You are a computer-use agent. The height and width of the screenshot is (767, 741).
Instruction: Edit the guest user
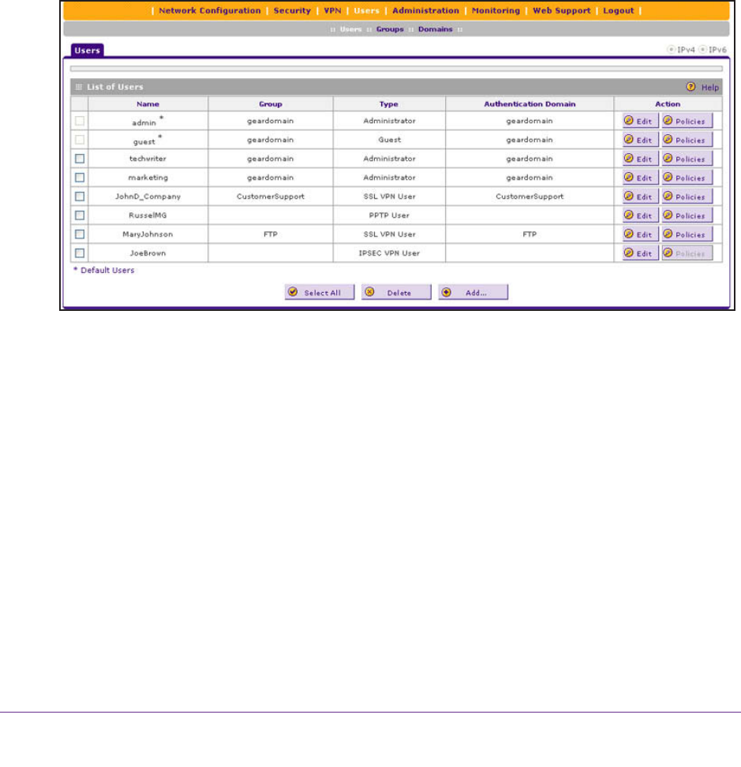coord(640,140)
